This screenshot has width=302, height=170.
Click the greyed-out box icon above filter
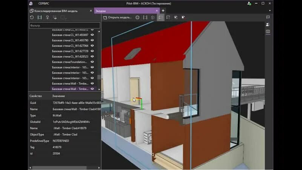tap(63, 17)
